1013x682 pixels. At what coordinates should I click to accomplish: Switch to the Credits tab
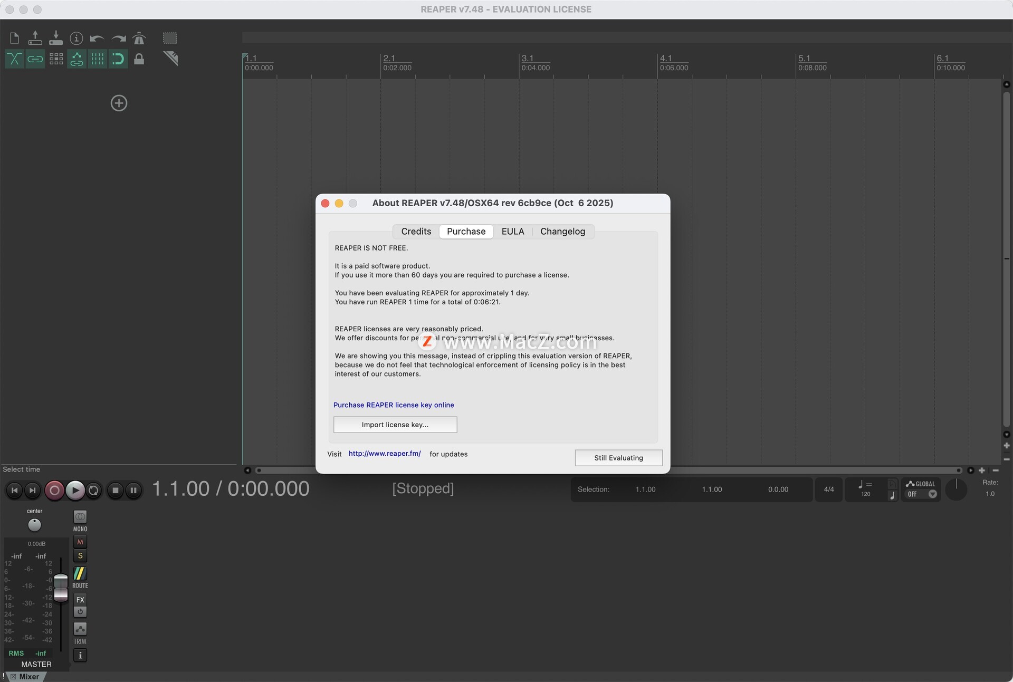click(416, 232)
